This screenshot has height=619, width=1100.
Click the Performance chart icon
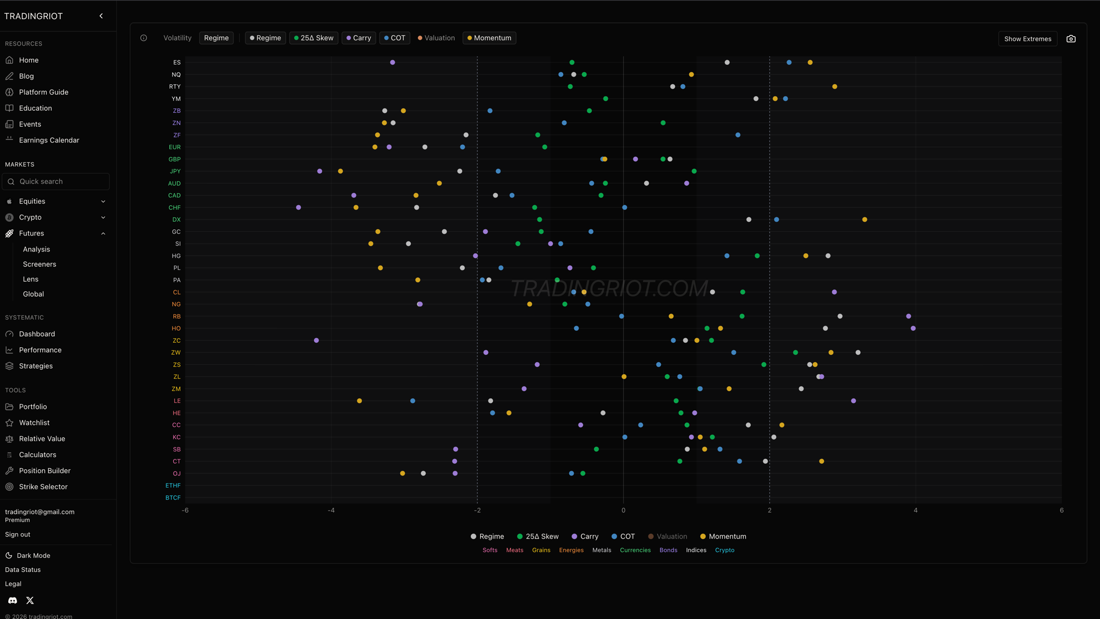(x=9, y=350)
